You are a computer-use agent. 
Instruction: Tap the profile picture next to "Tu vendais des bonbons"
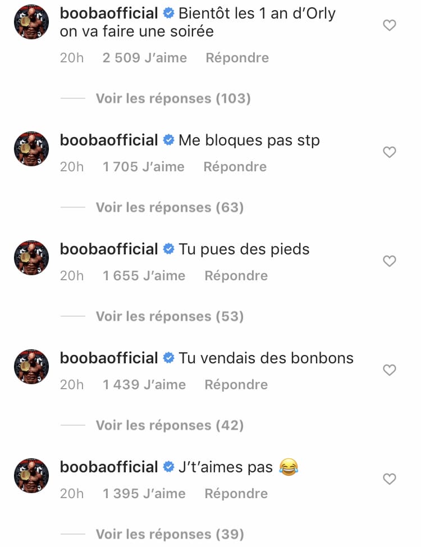pos(31,366)
